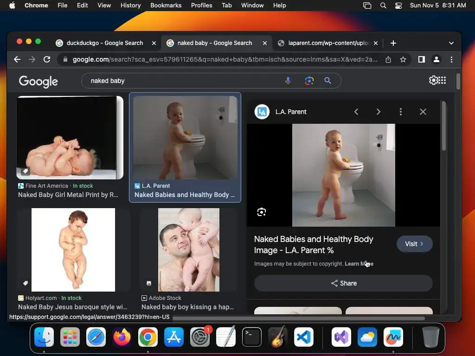Click the Google logo
This screenshot has width=475, height=356.
pos(38,82)
